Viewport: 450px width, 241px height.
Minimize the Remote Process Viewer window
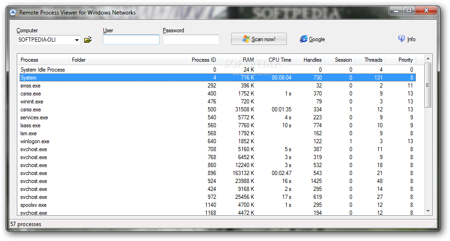[396, 11]
